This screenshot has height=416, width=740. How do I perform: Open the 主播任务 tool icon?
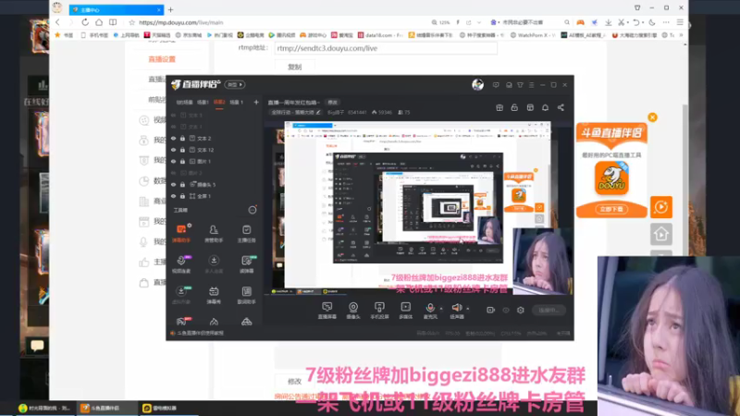point(246,233)
